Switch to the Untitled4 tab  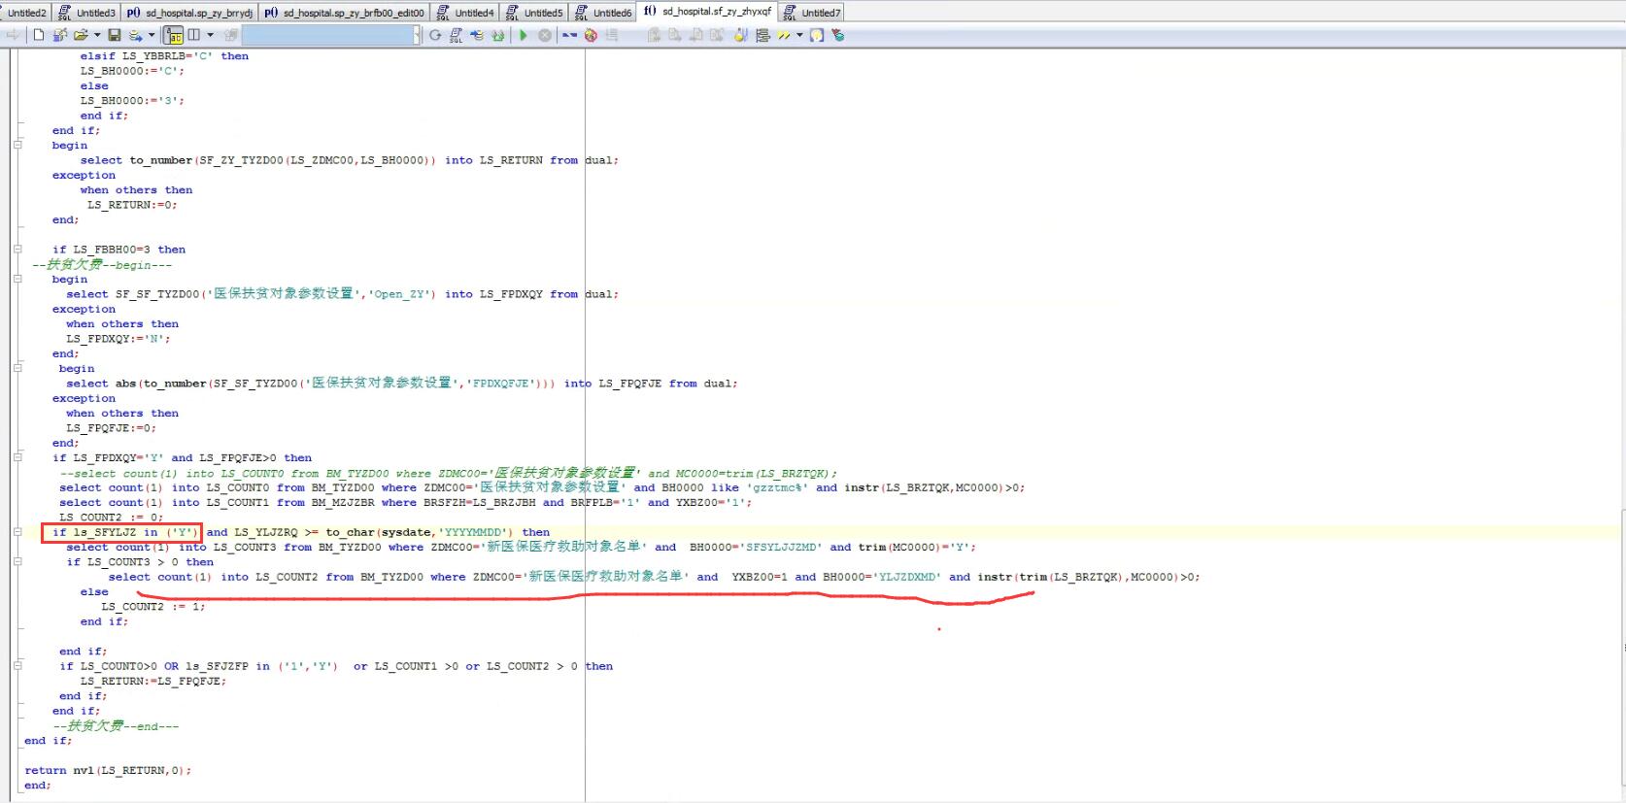pyautogui.click(x=465, y=13)
